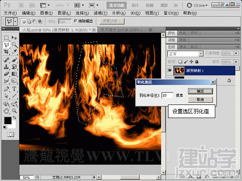This screenshot has width=242, height=181.
Task: Select the Magic Wand tool
Action: (x=14, y=45)
